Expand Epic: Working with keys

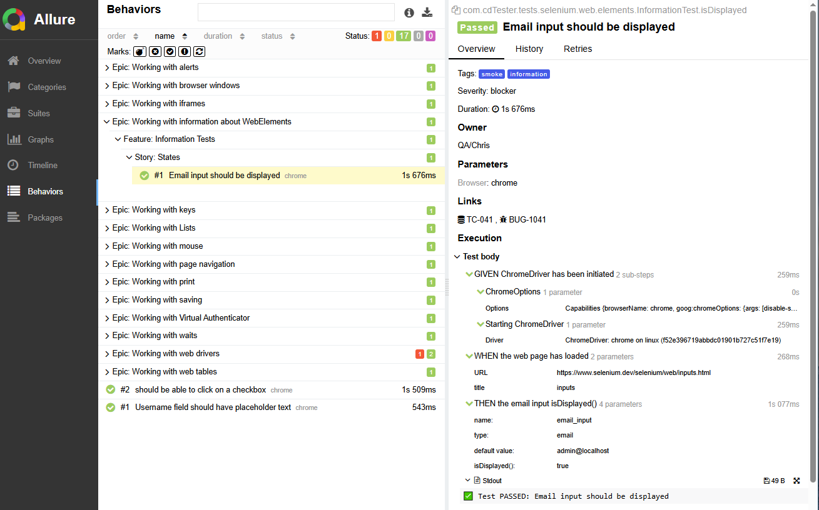[272, 210]
